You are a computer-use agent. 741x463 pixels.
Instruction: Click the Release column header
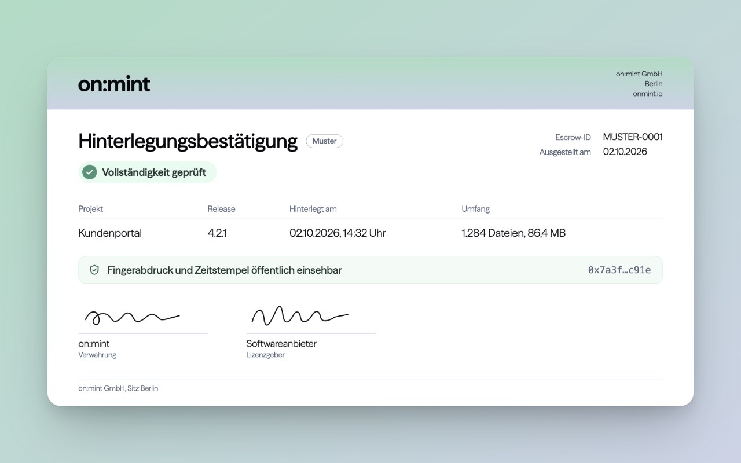pyautogui.click(x=222, y=209)
